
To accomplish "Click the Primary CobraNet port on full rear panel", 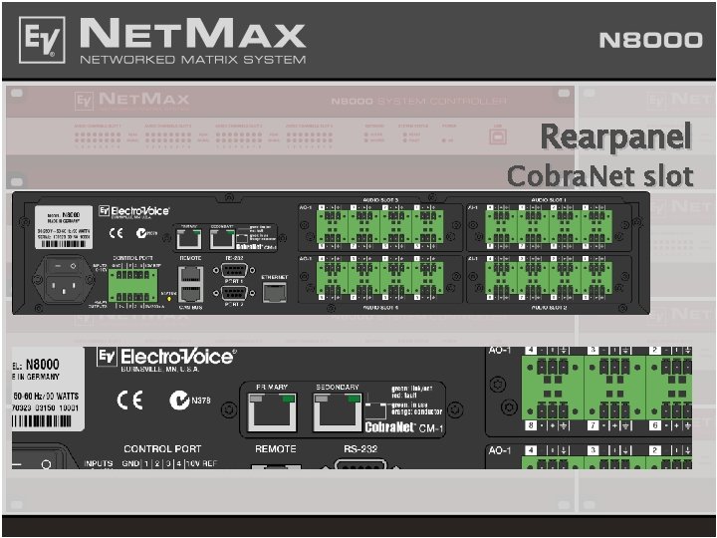I will click(189, 239).
